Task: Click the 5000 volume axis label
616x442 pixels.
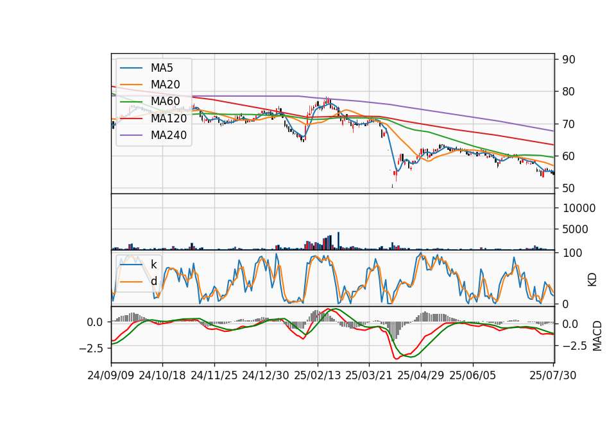Action: (575, 229)
